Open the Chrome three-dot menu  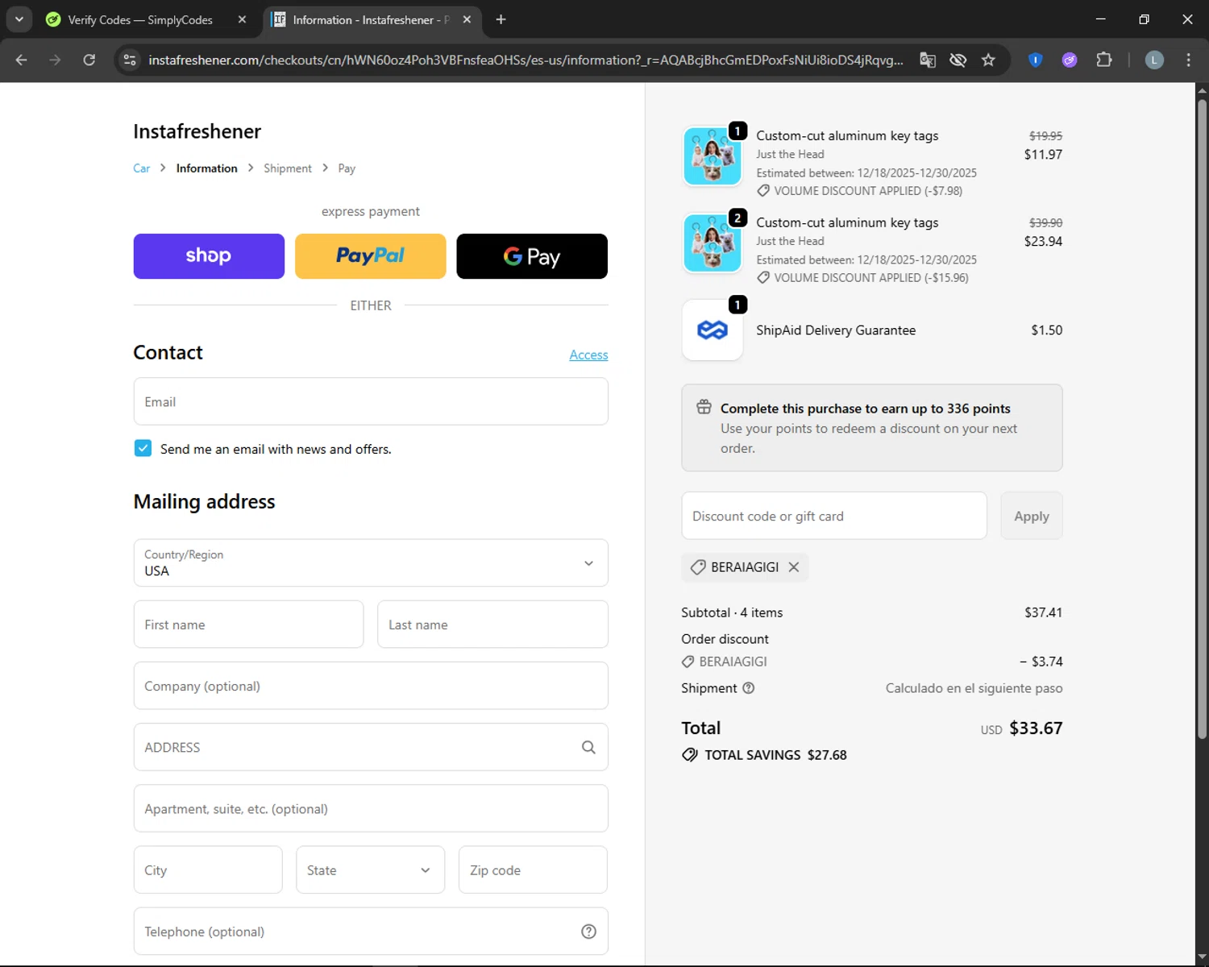(x=1188, y=60)
